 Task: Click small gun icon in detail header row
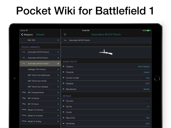65,40
